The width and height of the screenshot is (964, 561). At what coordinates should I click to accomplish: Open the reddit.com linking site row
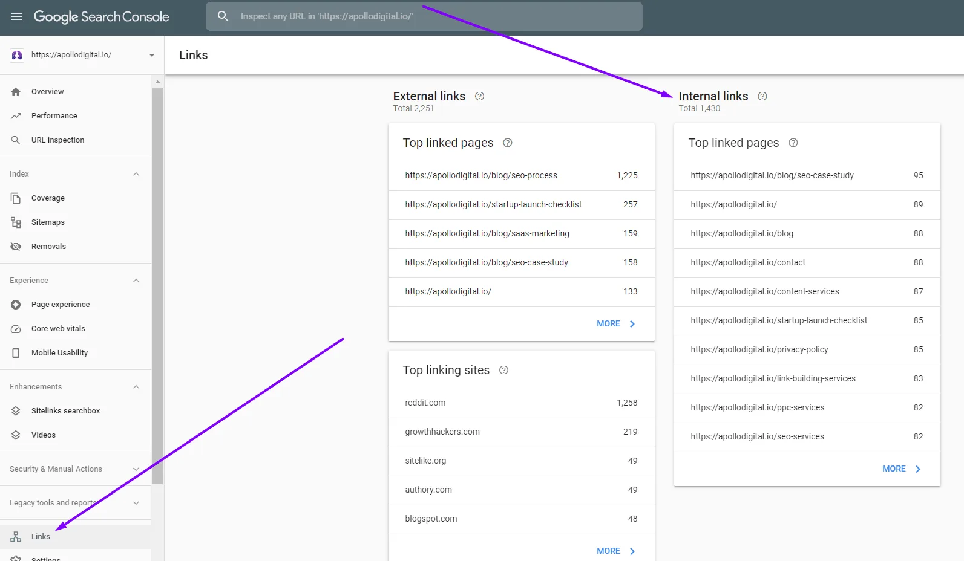click(x=522, y=403)
